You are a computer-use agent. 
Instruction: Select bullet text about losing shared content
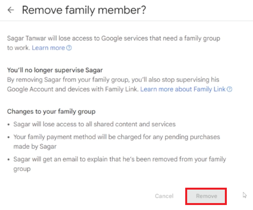pyautogui.click(x=94, y=124)
